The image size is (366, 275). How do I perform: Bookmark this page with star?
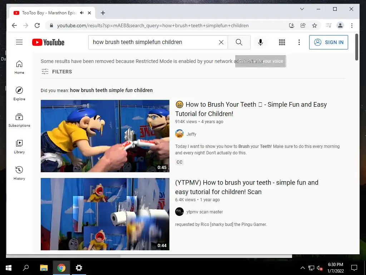click(x=315, y=25)
